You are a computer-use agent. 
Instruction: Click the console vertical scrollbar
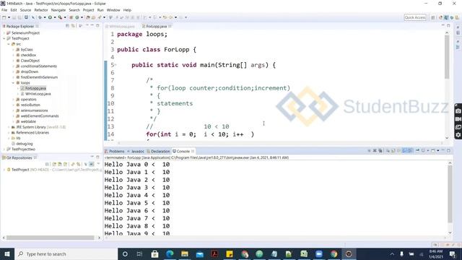[450, 194]
